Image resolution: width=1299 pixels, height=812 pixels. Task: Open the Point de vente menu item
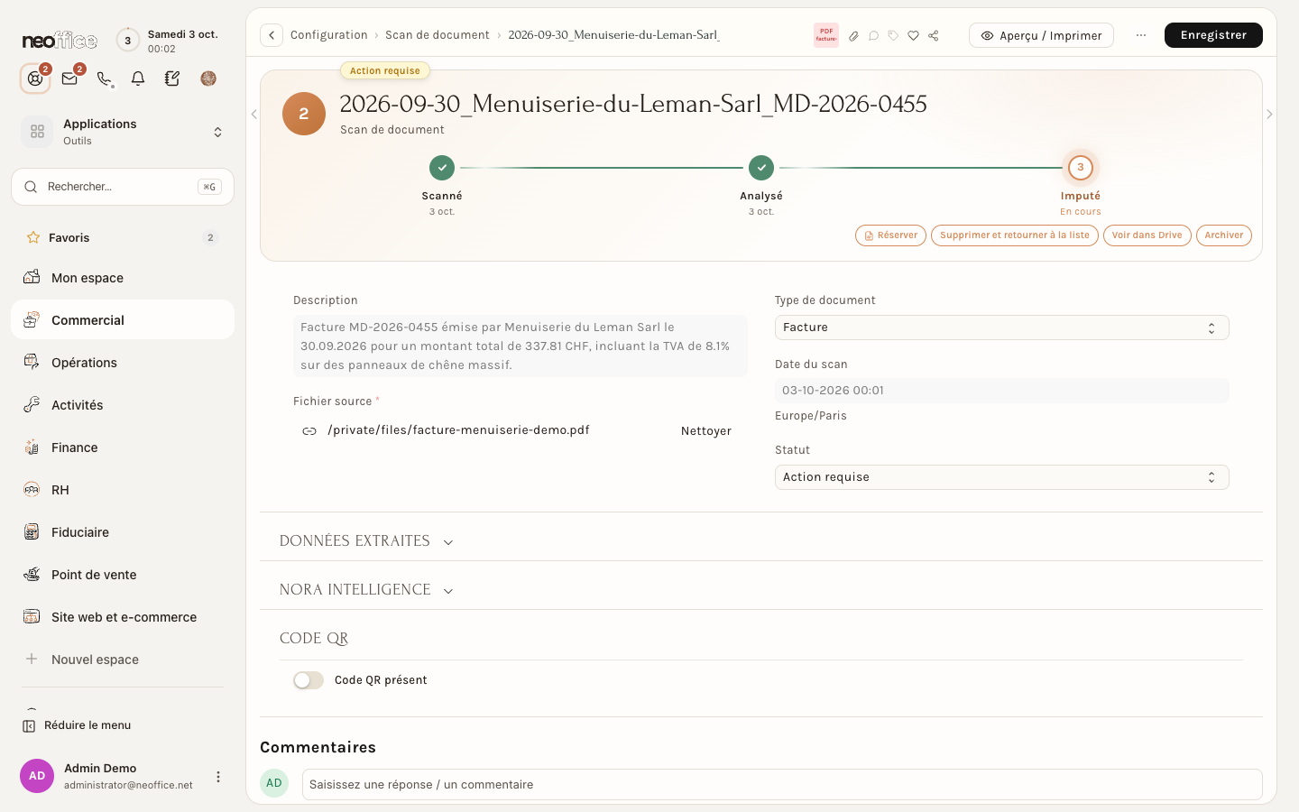point(123,575)
